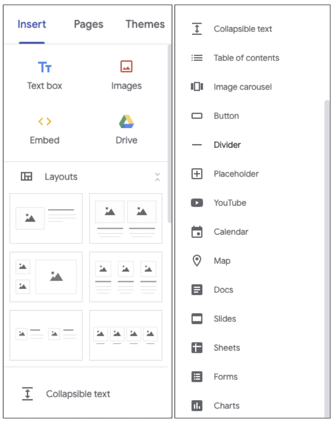Choose layout with one image and text
This screenshot has width=334, height=422.
(46, 218)
